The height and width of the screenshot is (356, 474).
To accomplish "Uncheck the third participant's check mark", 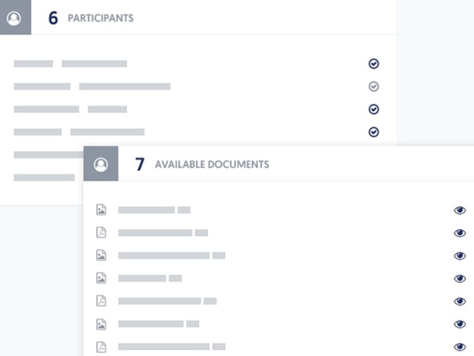I will point(373,109).
